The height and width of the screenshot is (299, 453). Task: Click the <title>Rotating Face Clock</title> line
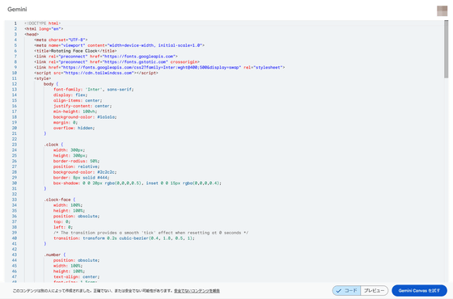tap(75, 51)
